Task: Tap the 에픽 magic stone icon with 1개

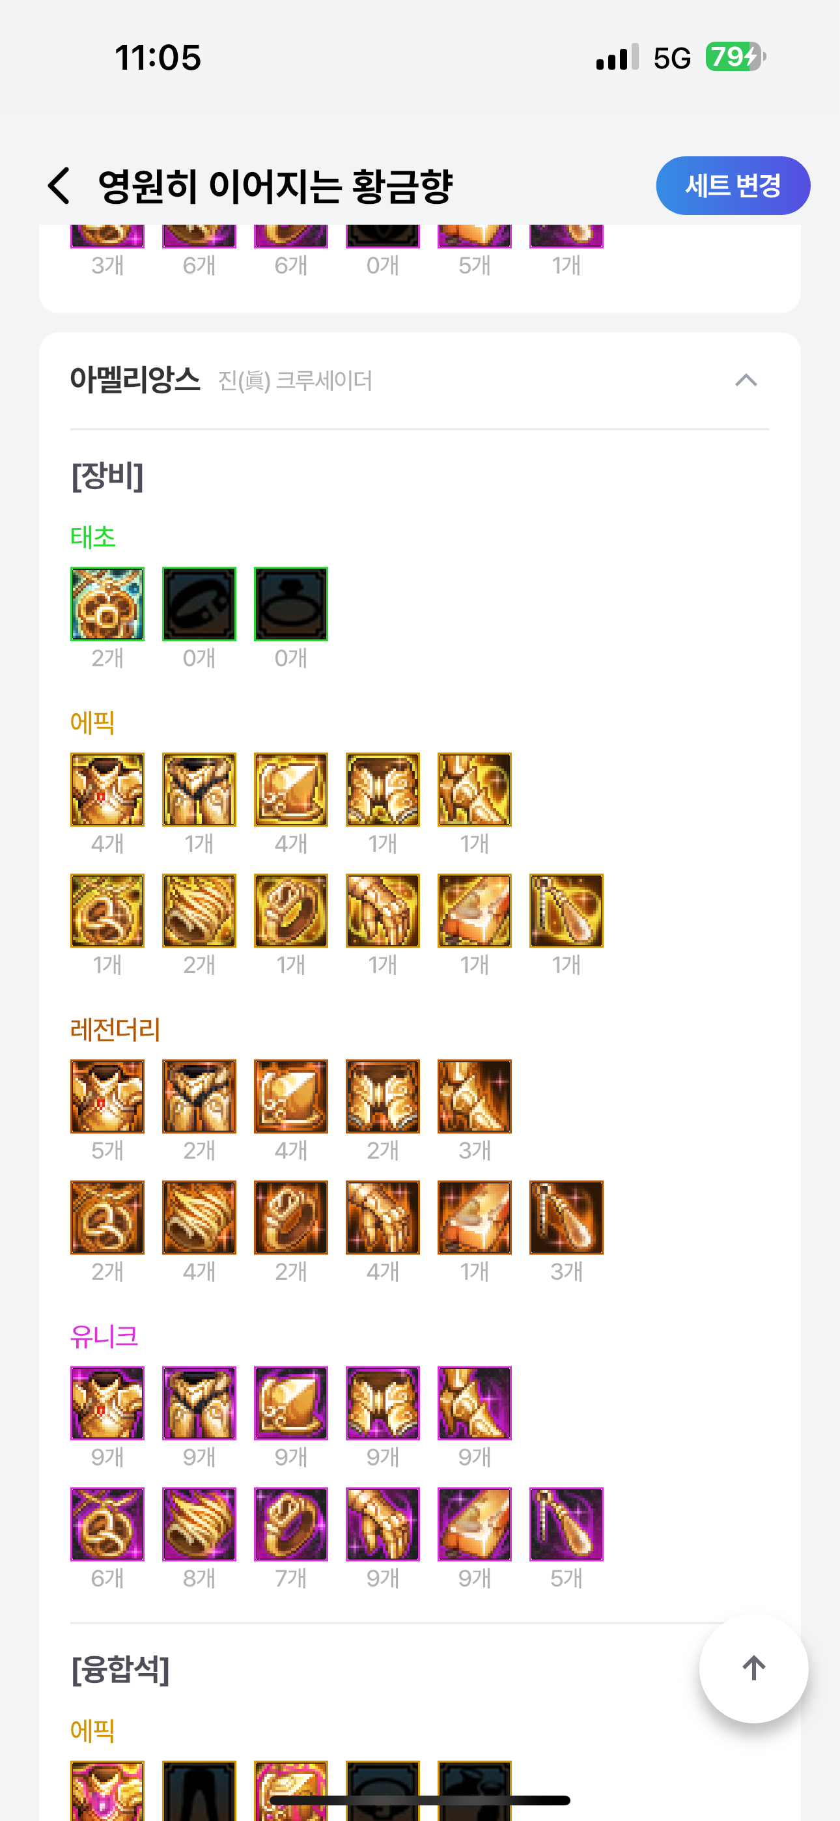Action: [x=475, y=910]
